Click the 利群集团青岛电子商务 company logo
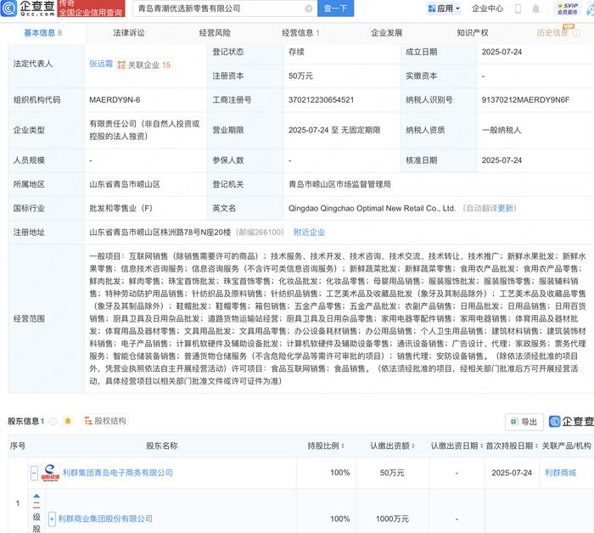 [50, 473]
